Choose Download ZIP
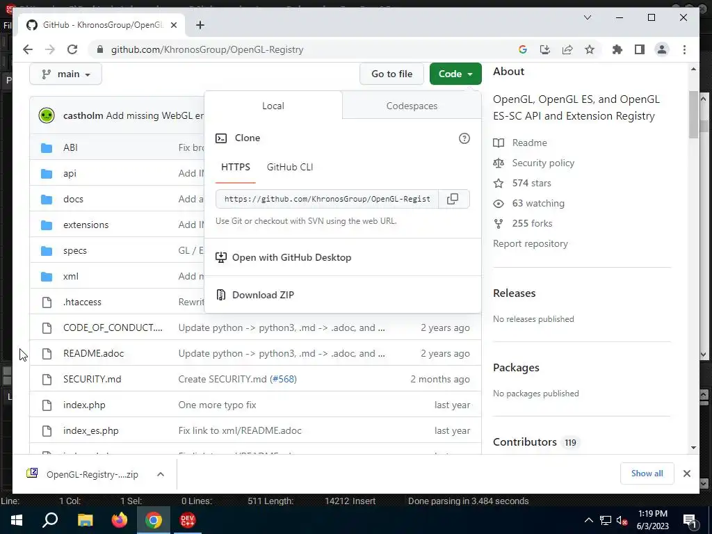The height and width of the screenshot is (534, 712). tap(263, 295)
